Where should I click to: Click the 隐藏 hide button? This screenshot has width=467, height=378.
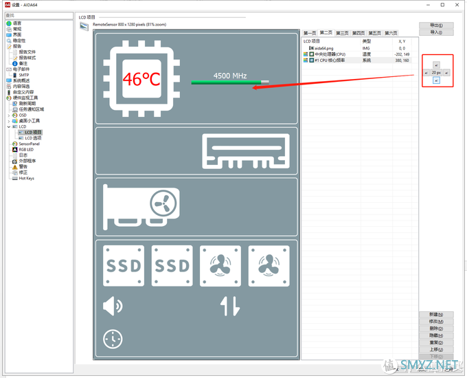pos(436,335)
